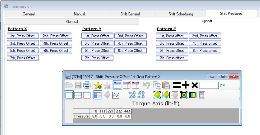Click the plus add-value icon
Image resolution: width=260 pixels, height=135 pixels.
pos(186,85)
